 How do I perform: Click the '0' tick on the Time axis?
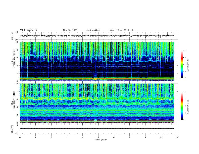[20, 137]
